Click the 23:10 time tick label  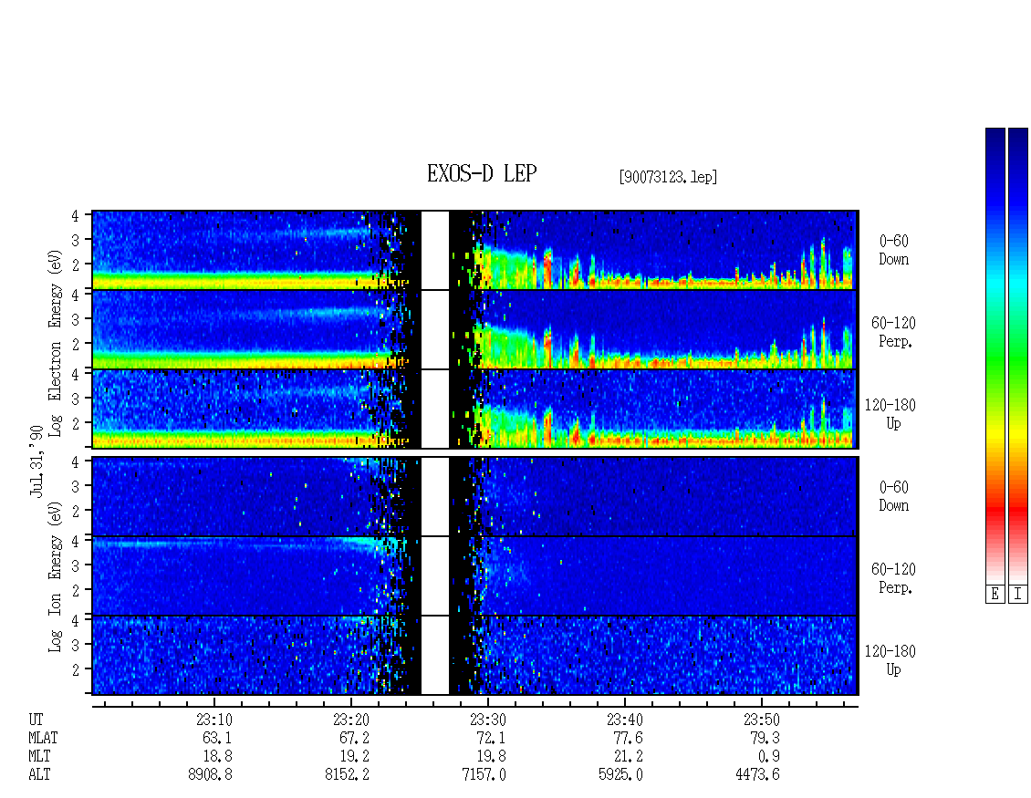[x=213, y=720]
